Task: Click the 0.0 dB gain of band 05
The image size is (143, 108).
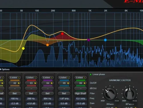Action: pos(64,103)
